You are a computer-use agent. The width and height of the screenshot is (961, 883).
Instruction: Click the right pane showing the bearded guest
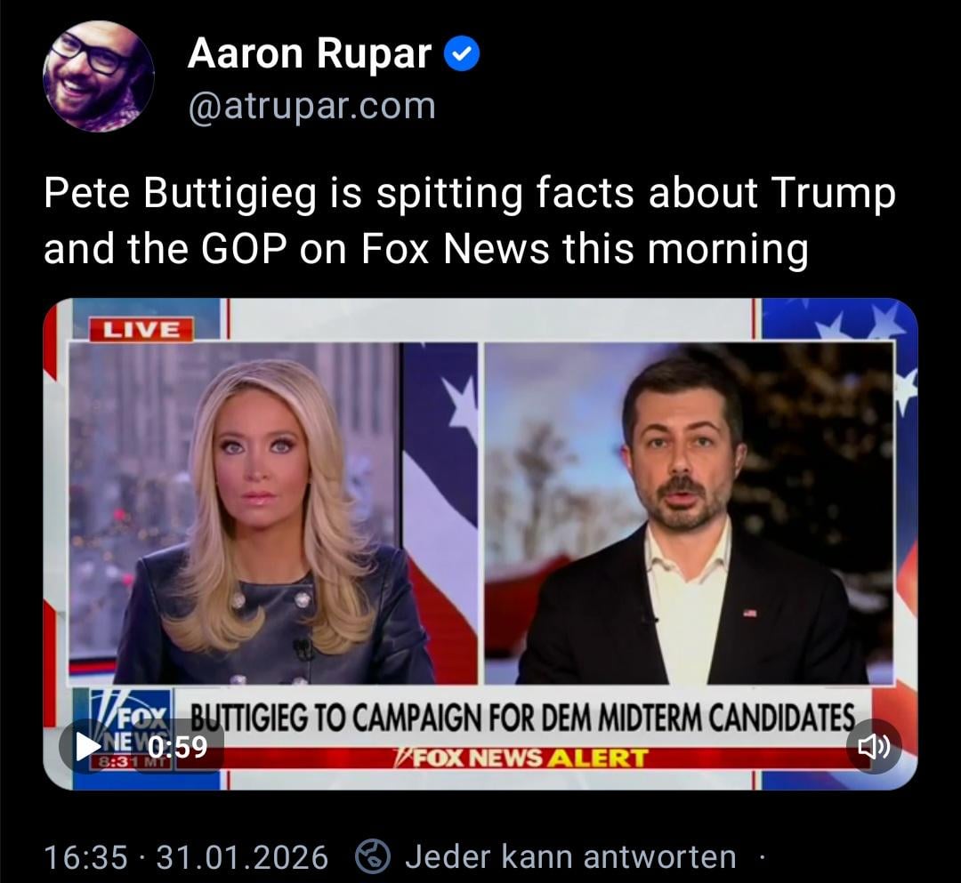tap(689, 513)
